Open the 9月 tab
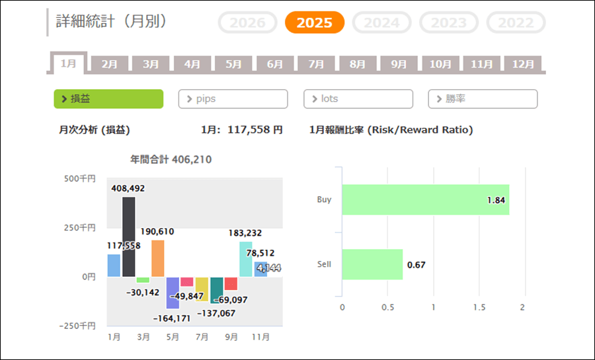 (399, 63)
